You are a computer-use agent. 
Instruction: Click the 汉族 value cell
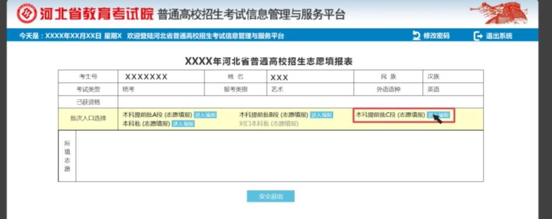click(453, 77)
